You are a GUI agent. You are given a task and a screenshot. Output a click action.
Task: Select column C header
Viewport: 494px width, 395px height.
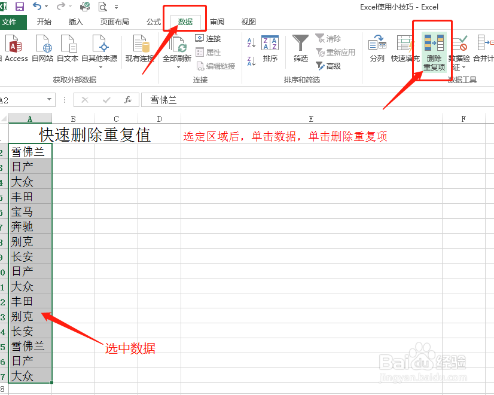[x=116, y=119]
